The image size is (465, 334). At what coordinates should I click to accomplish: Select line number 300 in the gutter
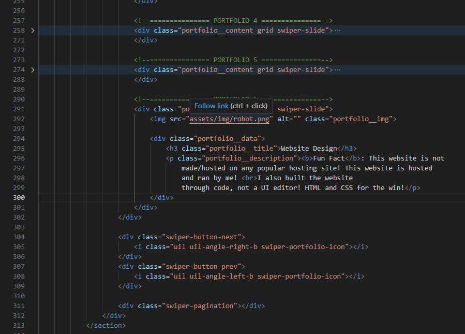(x=19, y=197)
